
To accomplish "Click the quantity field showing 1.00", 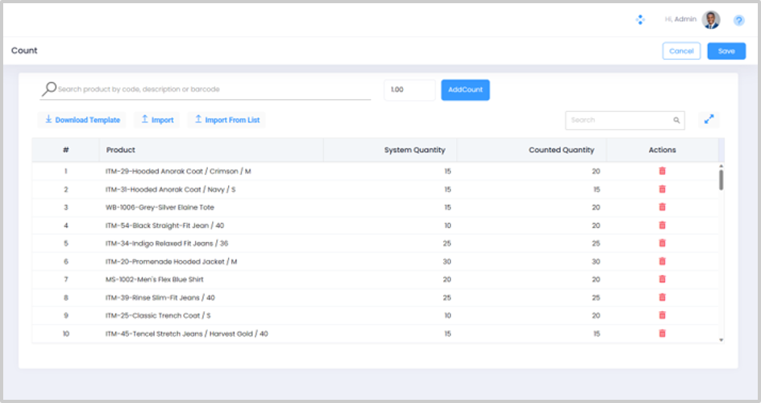I will [x=409, y=89].
